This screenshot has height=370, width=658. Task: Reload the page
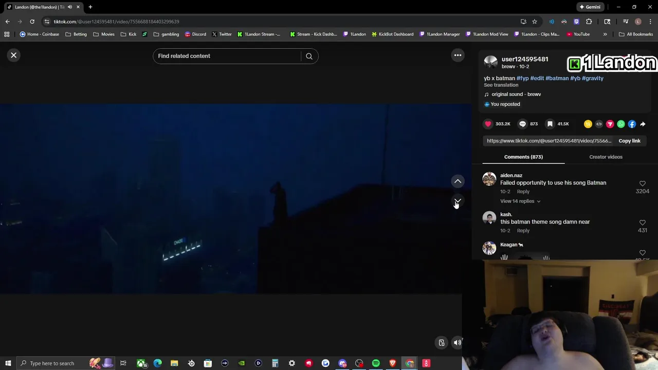click(32, 22)
